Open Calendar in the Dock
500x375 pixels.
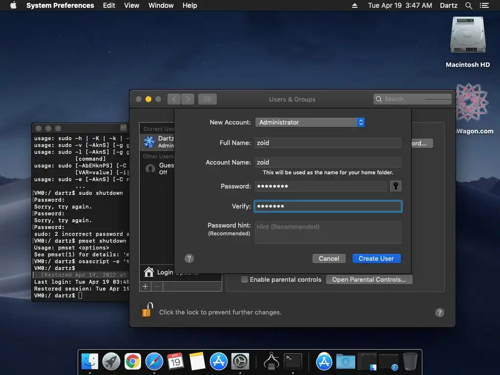175,361
